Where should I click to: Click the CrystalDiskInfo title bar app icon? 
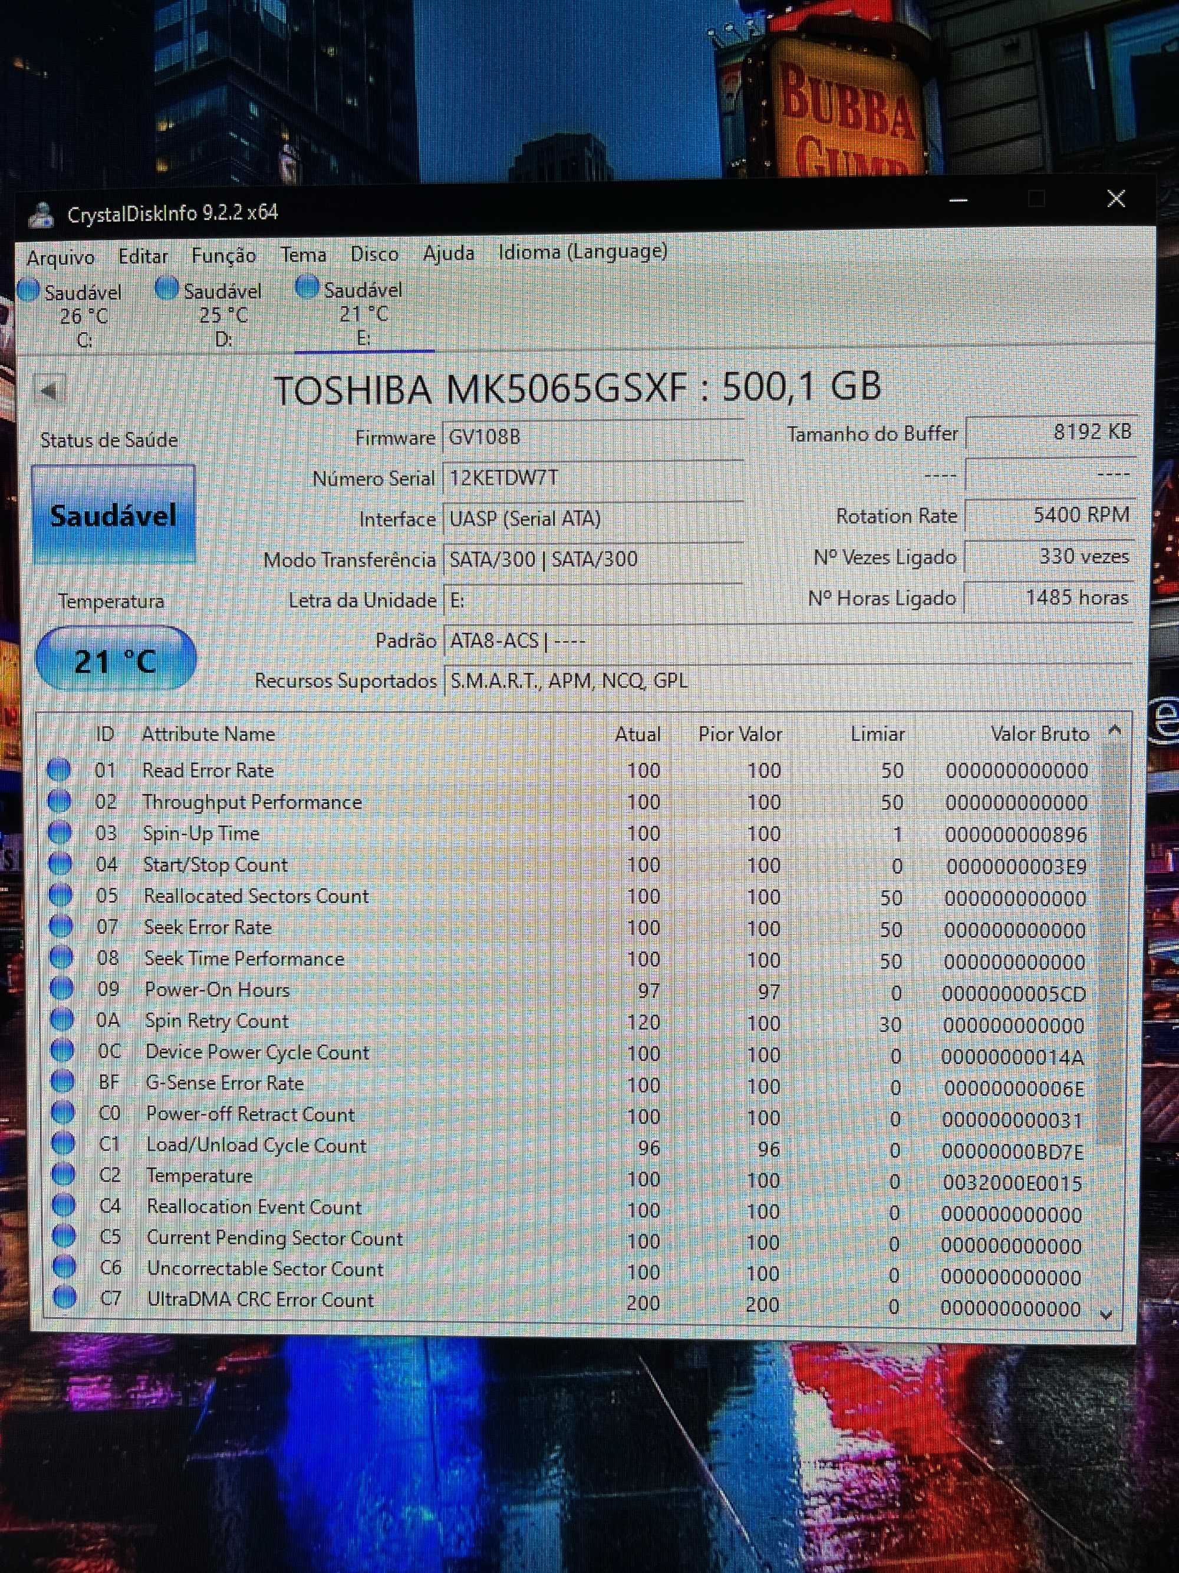tap(41, 215)
